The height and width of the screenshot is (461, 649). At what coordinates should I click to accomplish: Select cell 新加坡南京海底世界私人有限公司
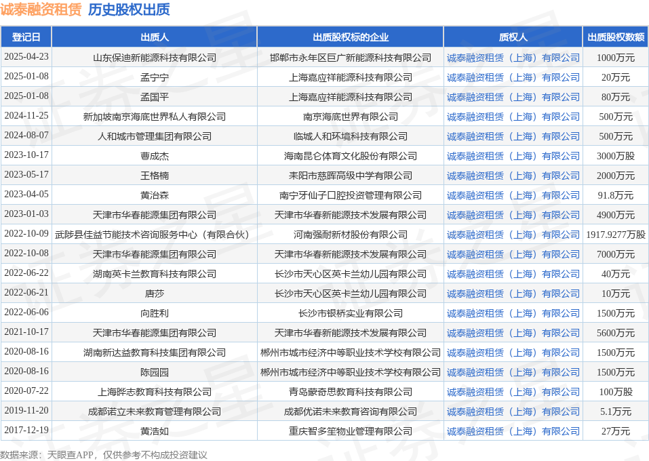[155, 117]
